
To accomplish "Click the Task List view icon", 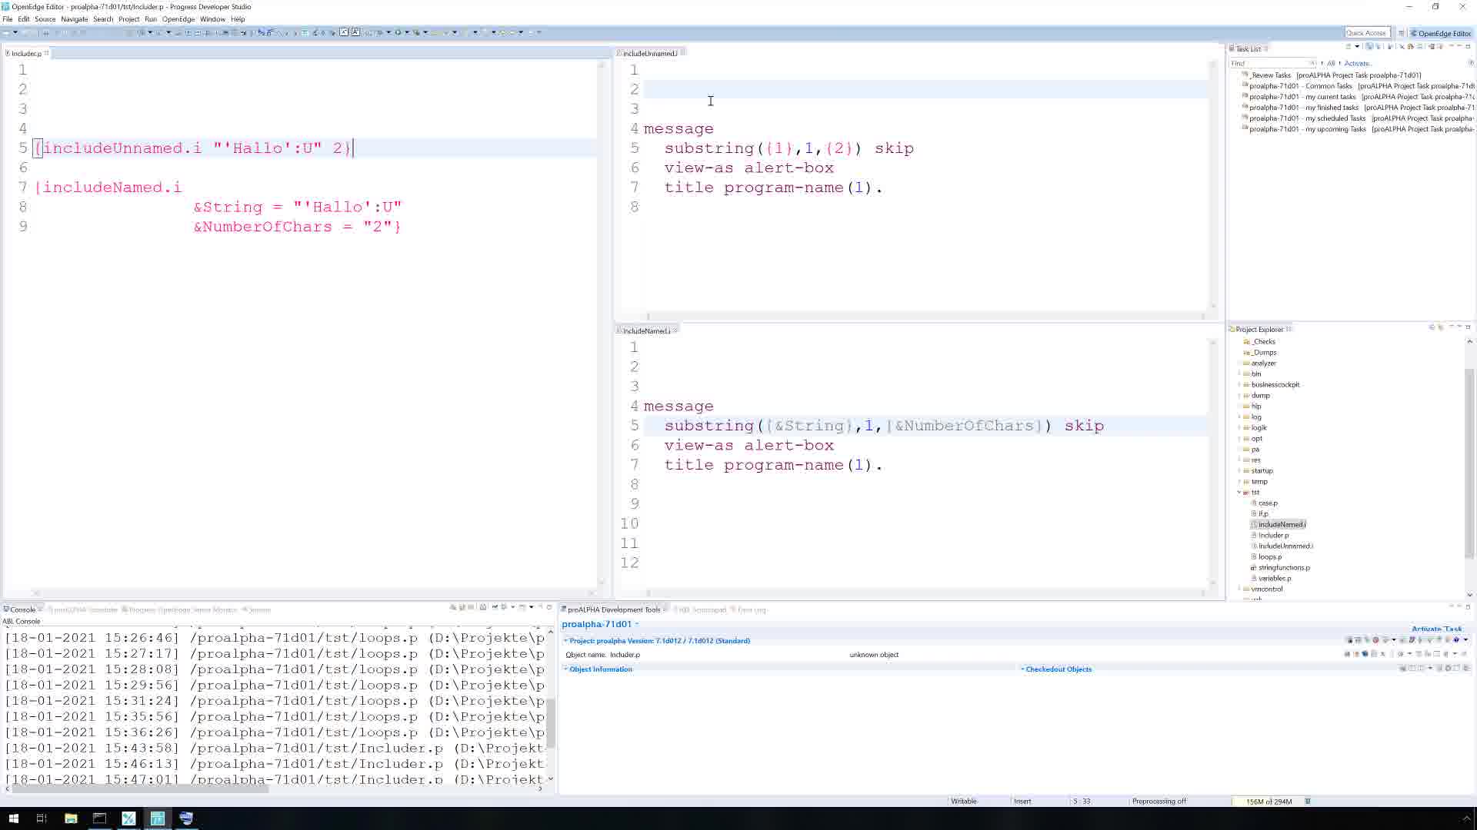I will click(1232, 48).
